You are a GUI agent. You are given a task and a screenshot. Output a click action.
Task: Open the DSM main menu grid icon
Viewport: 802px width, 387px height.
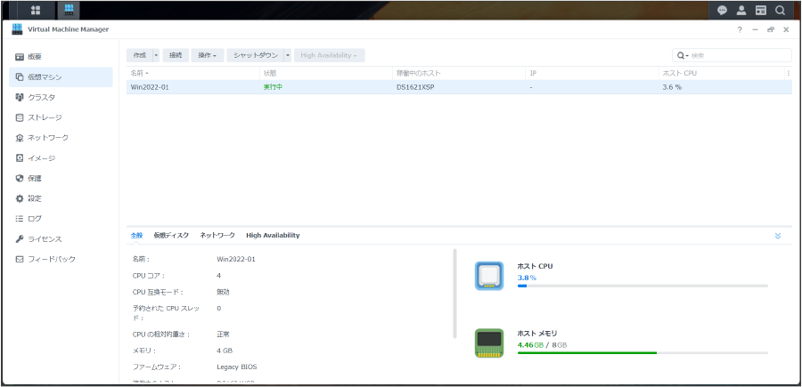[x=36, y=10]
